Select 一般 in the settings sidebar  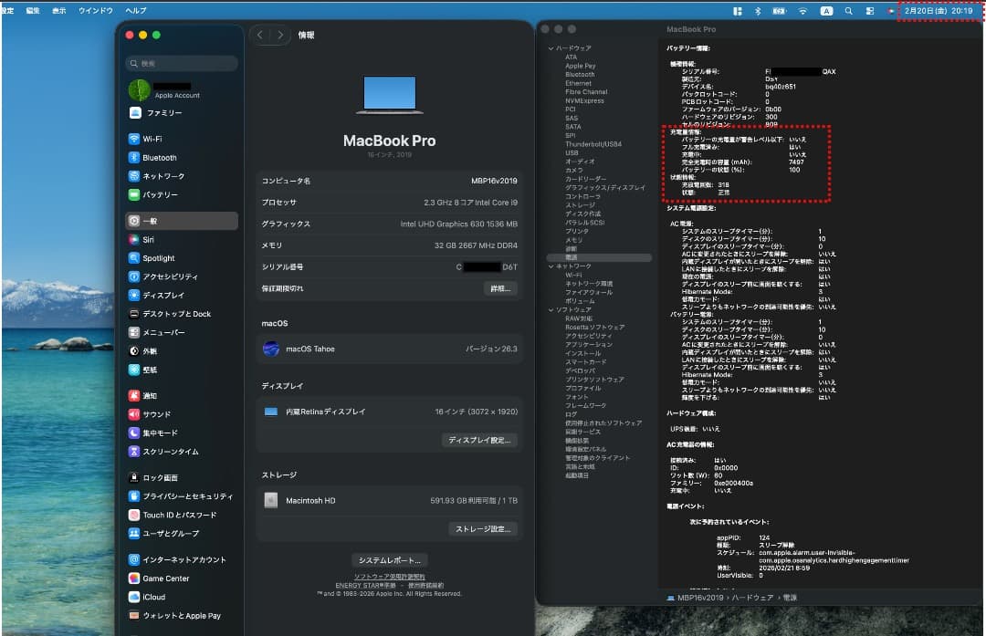182,221
